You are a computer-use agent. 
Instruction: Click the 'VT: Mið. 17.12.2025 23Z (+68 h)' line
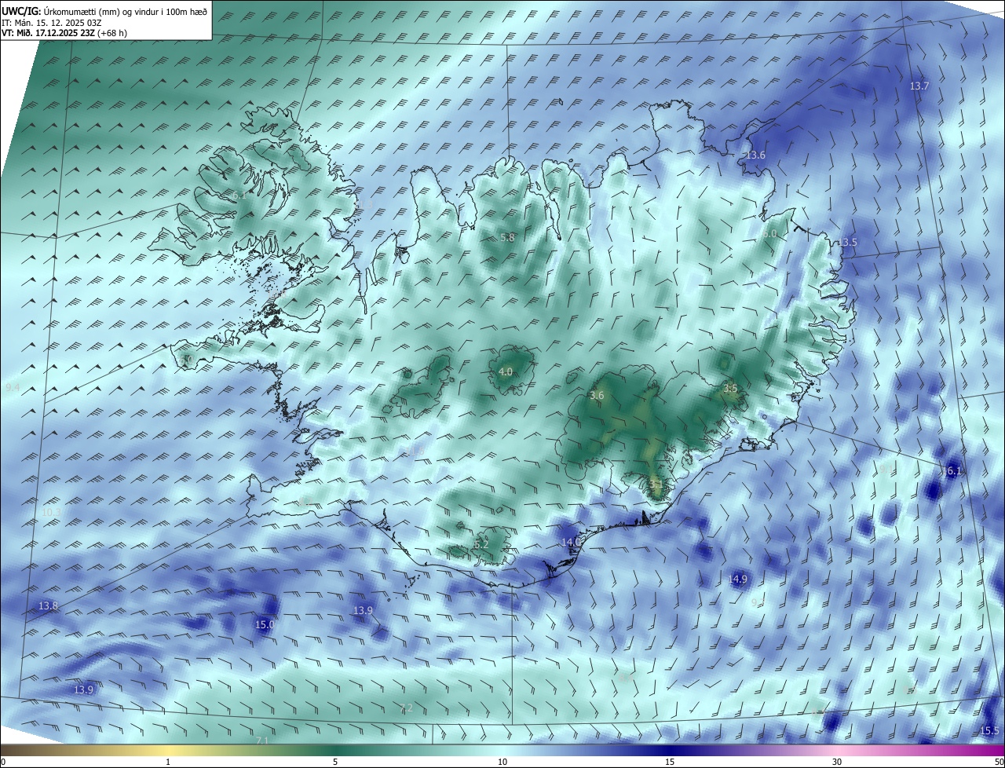click(x=64, y=34)
